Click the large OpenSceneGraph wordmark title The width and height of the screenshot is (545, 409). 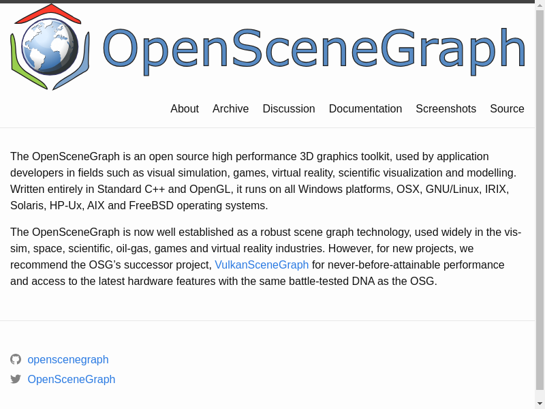313,49
